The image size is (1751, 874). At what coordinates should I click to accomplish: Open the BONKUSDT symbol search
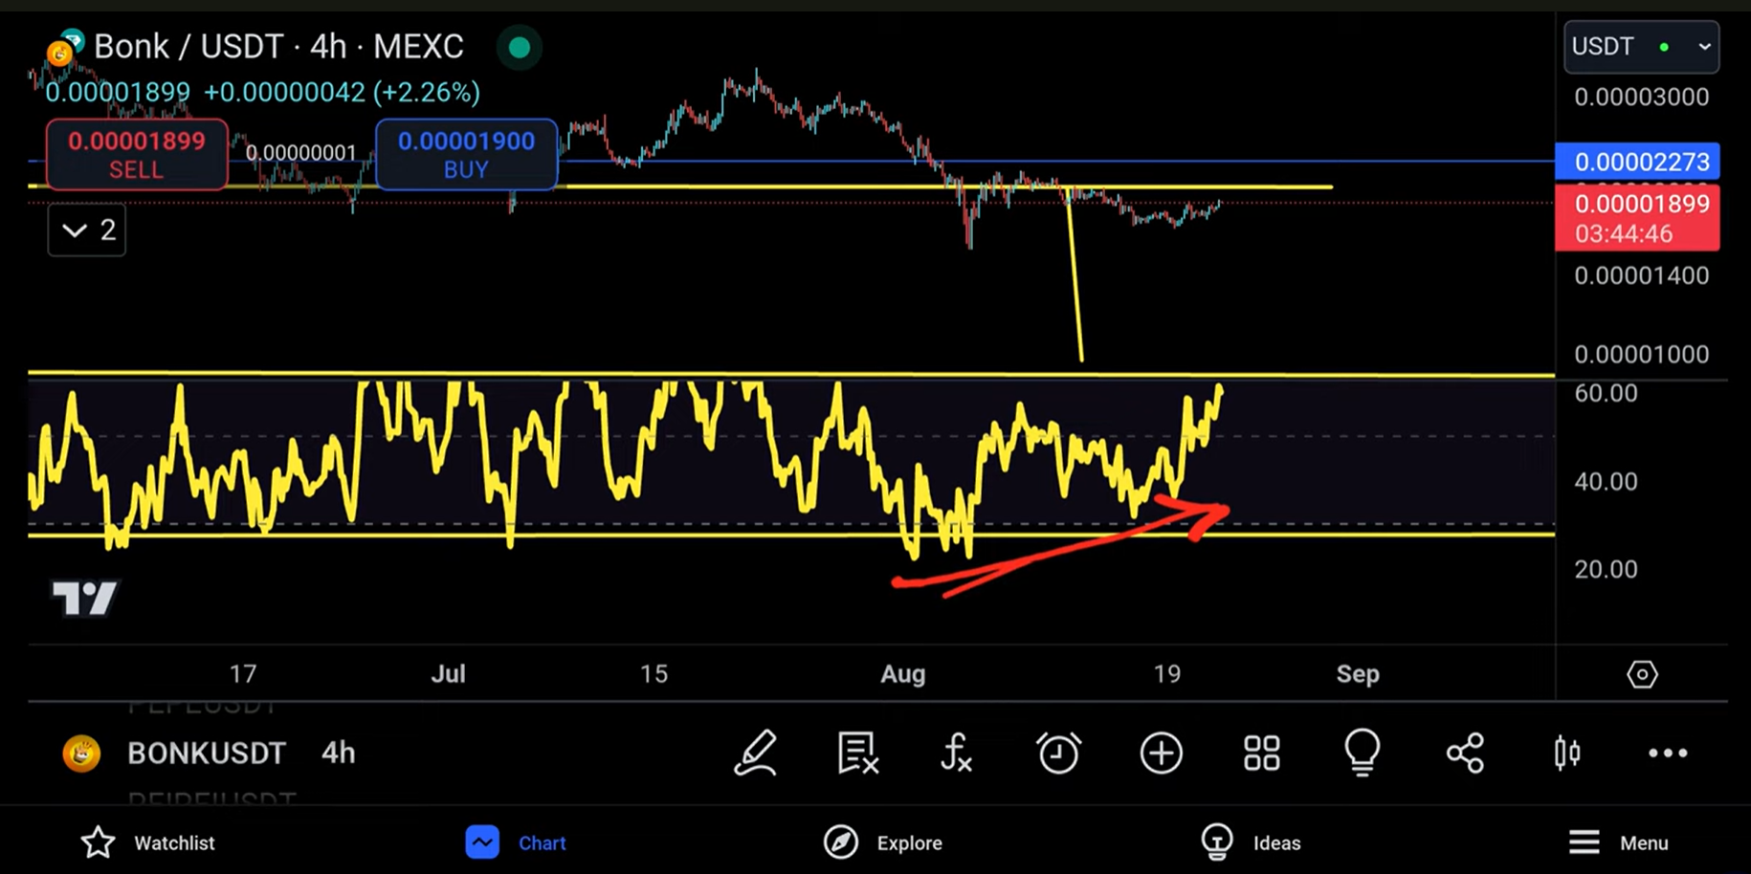pos(207,754)
